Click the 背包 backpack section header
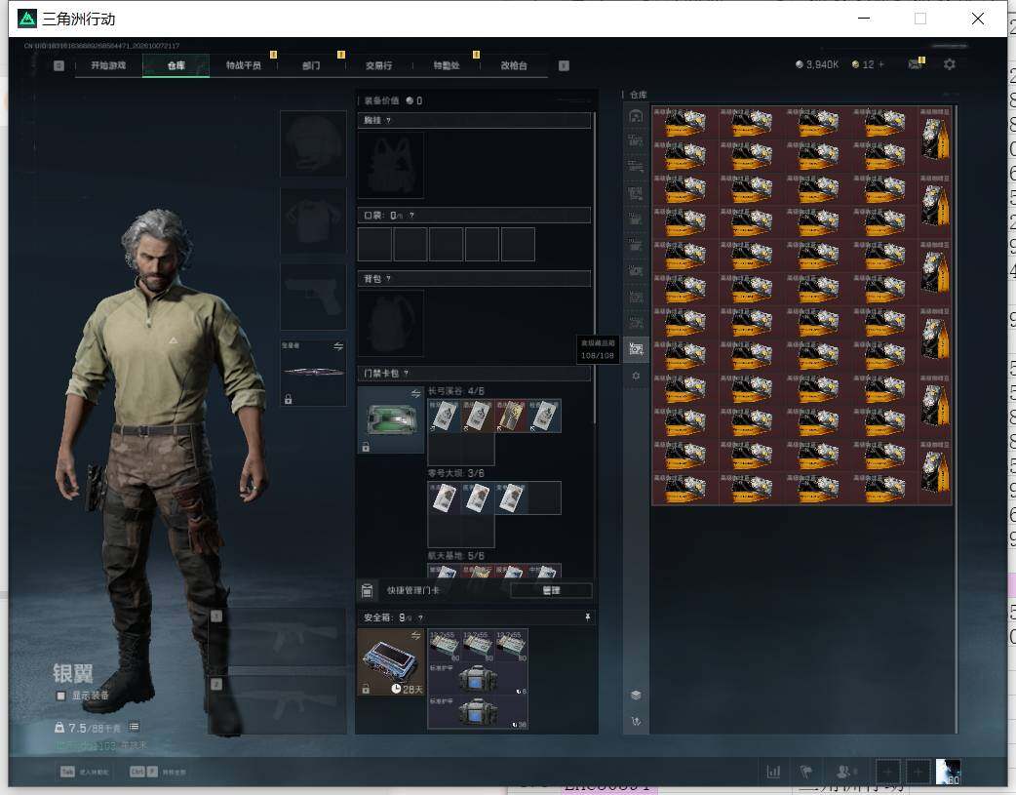The height and width of the screenshot is (795, 1016). (x=474, y=278)
